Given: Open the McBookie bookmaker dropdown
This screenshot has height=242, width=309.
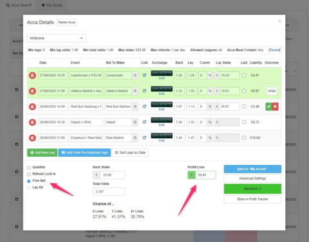Looking at the screenshot, I should pyautogui.click(x=57, y=38).
